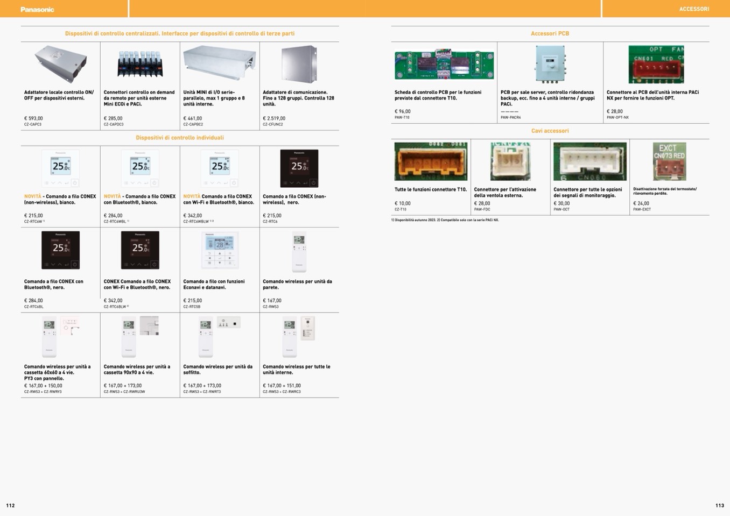730x516 pixels.
Task: Click the wall unit wireless remote image
Action: coord(299,251)
